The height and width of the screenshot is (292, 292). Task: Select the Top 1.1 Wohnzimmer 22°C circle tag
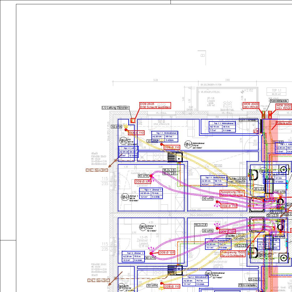188,144
